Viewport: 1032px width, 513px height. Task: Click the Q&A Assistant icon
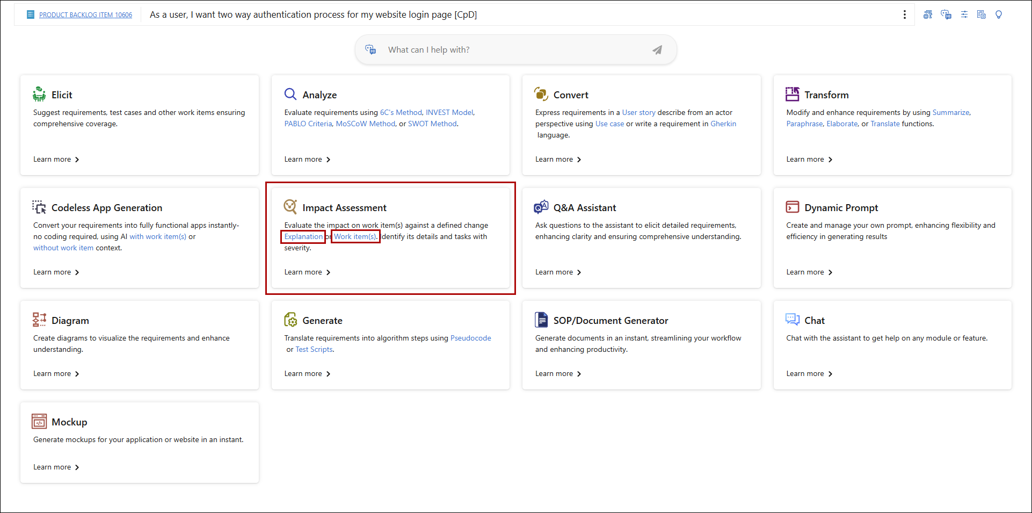coord(541,207)
